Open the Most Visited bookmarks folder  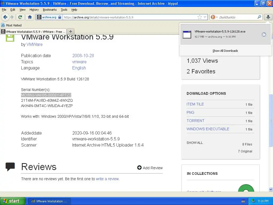click(x=11, y=25)
